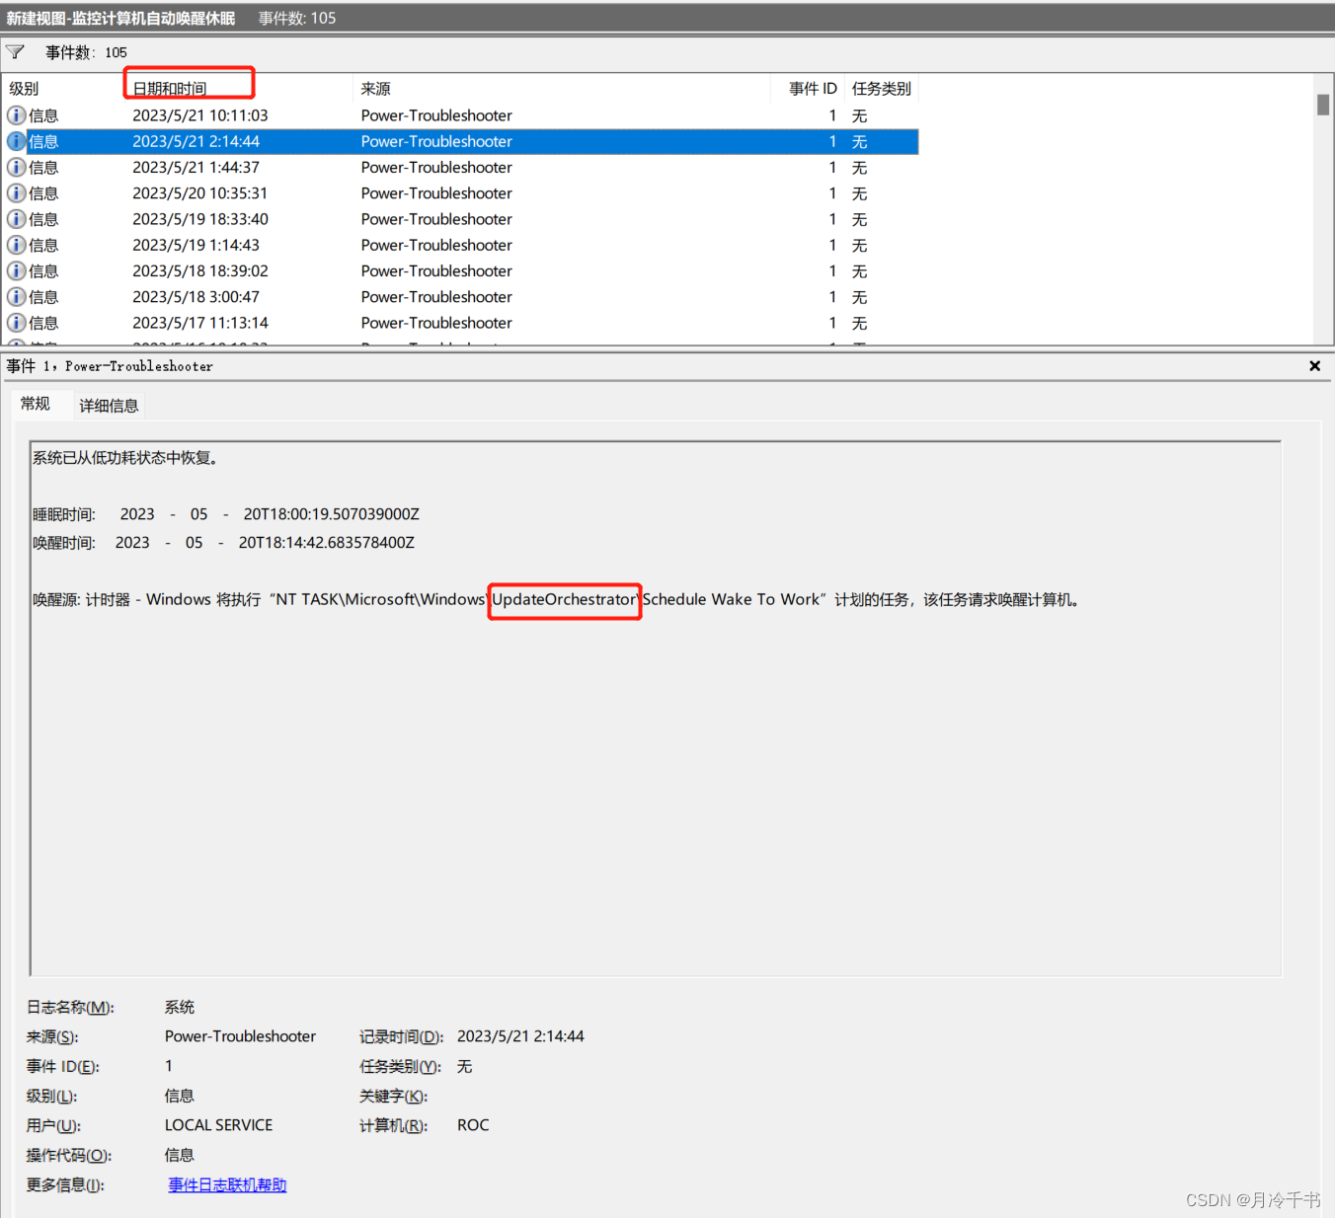The width and height of the screenshot is (1335, 1218).
Task: Click info icon of 2023/5/18 3:00:47 row
Action: pyautogui.click(x=17, y=297)
